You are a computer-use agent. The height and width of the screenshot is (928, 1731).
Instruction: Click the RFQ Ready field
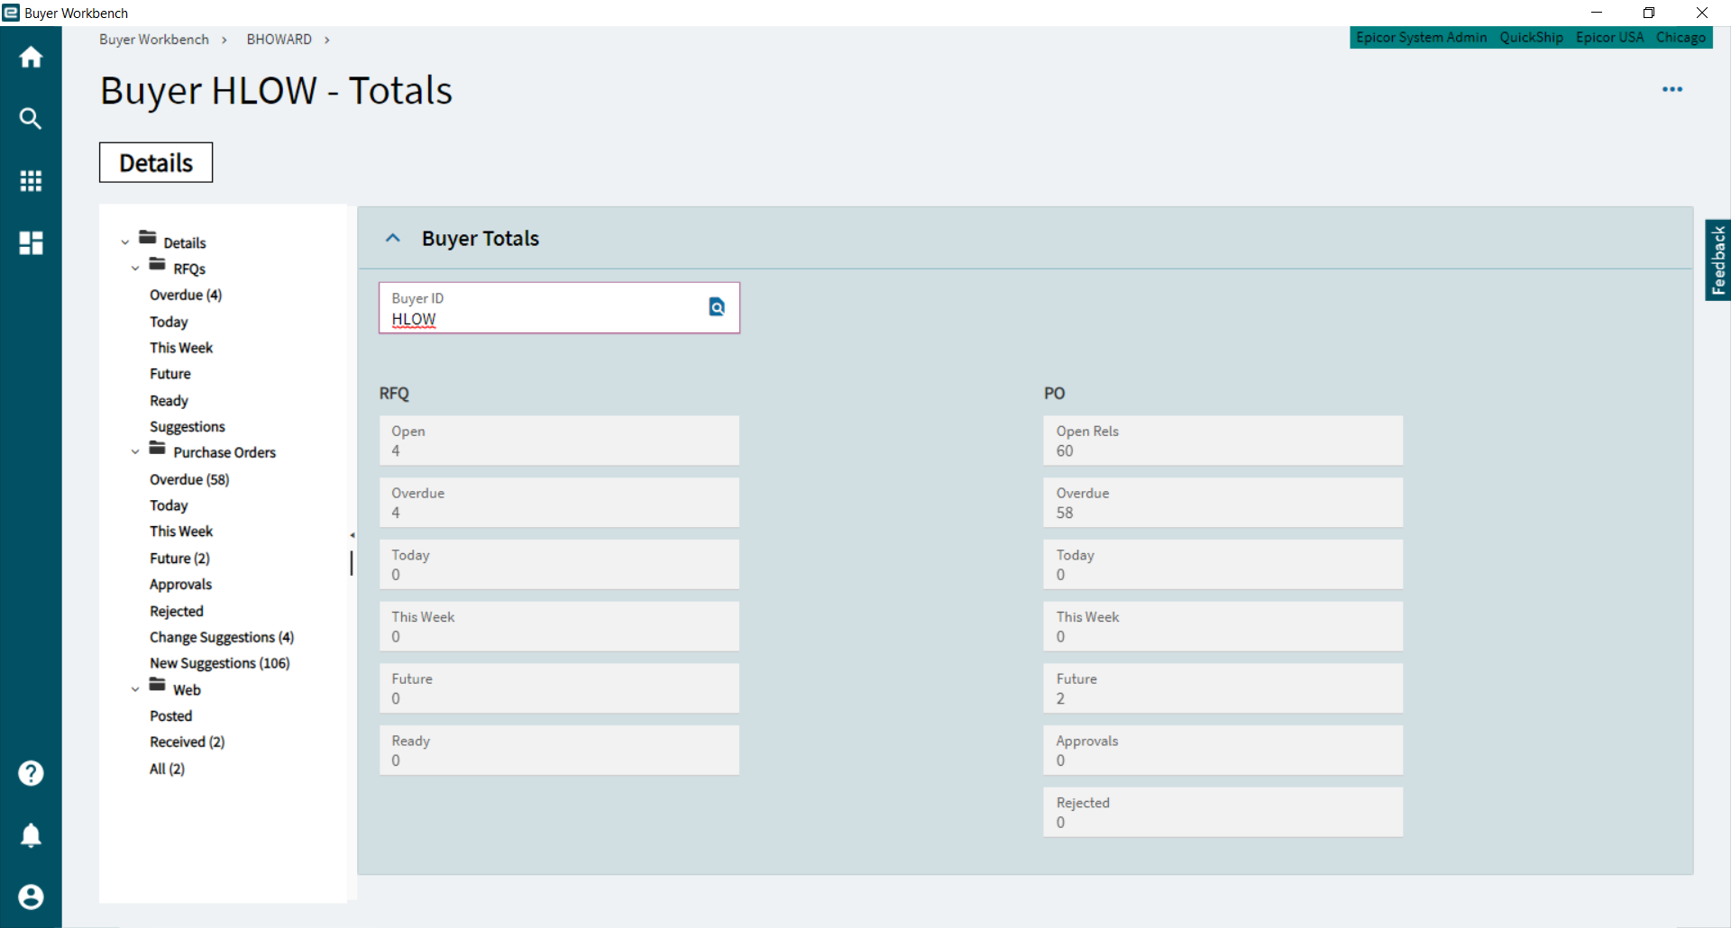pos(559,751)
